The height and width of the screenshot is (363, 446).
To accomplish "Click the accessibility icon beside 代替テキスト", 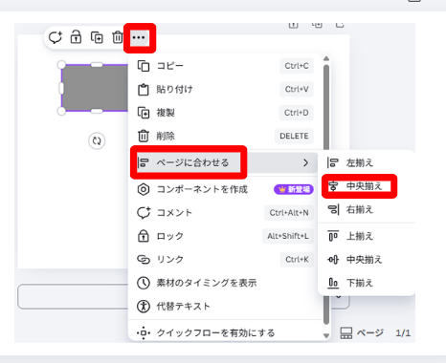I will point(144,307).
